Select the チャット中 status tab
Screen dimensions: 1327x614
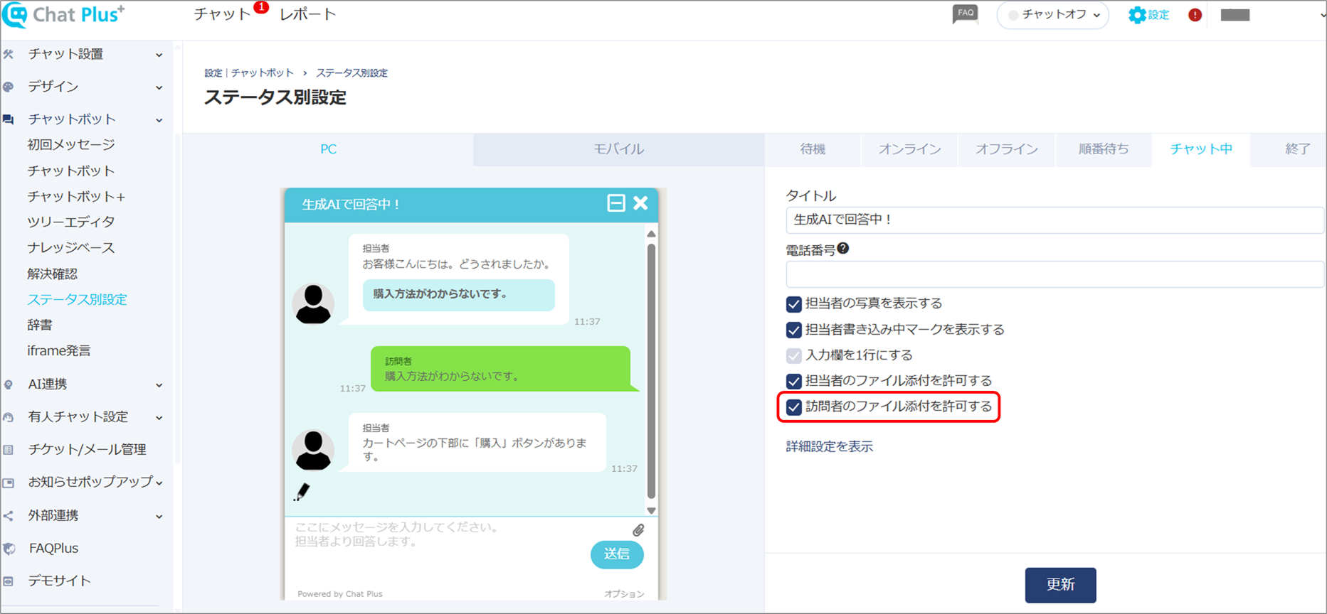pos(1201,149)
